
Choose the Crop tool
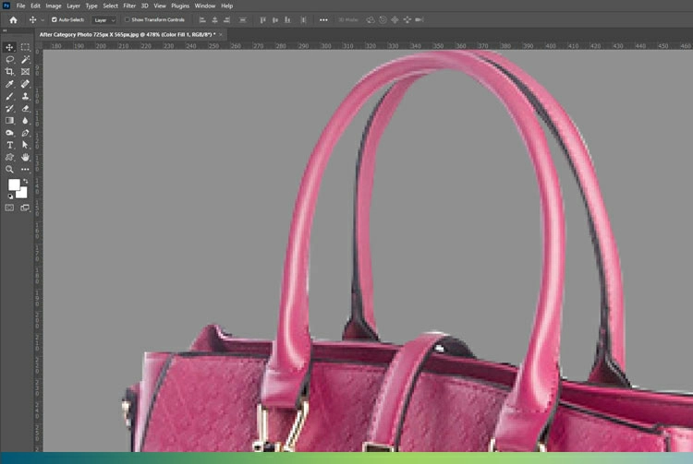click(10, 71)
